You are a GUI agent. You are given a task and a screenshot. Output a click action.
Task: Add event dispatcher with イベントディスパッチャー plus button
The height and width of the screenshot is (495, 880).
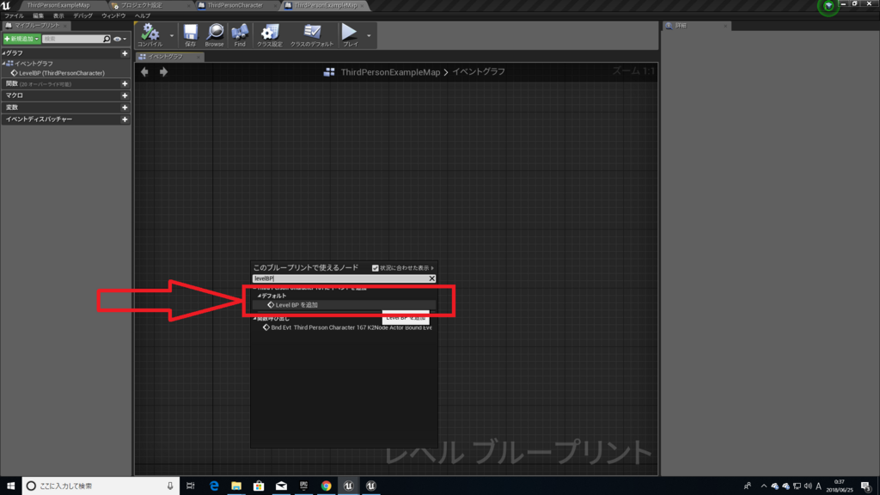click(x=125, y=119)
